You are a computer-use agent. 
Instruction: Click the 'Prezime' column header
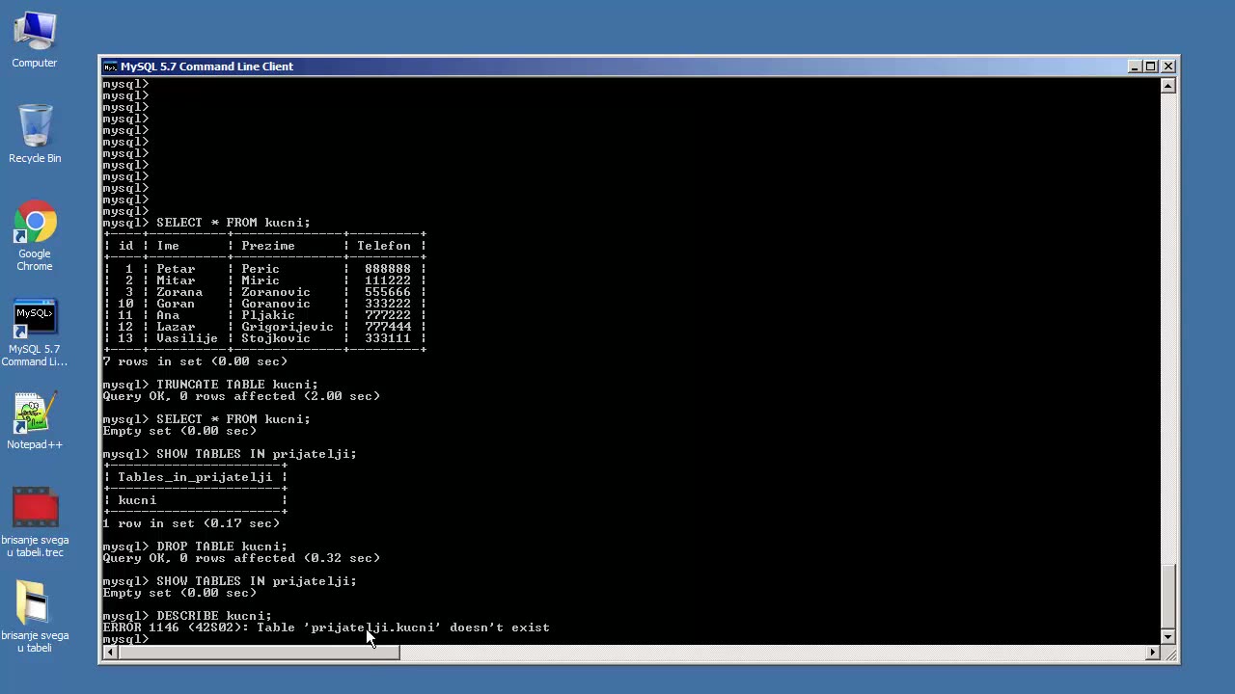(x=268, y=246)
